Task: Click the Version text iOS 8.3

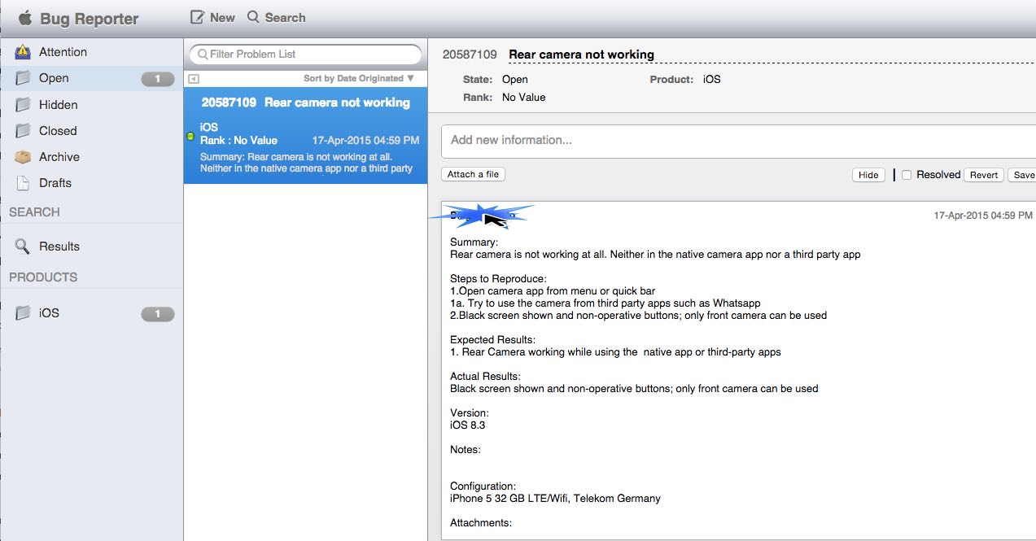Action: (468, 425)
